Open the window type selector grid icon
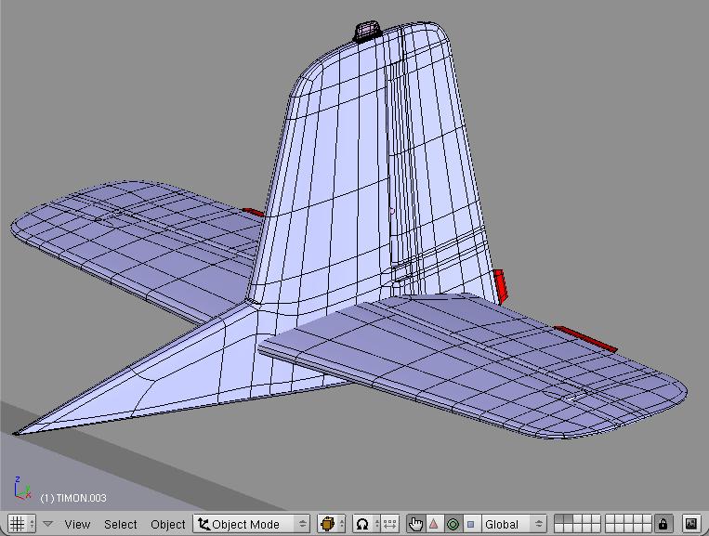This screenshot has width=709, height=536. pyautogui.click(x=17, y=524)
